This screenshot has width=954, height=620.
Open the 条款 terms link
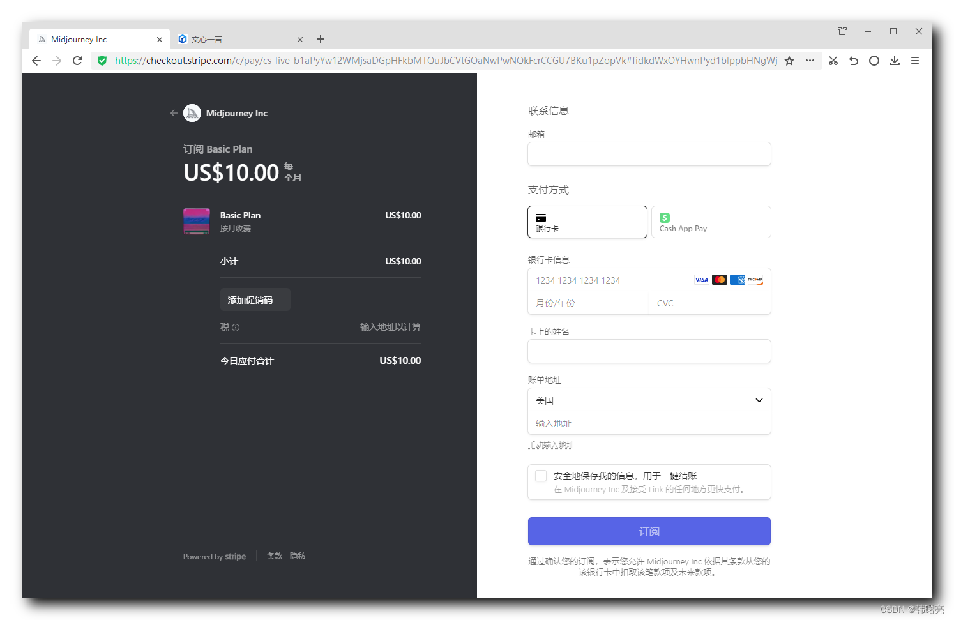coord(275,556)
